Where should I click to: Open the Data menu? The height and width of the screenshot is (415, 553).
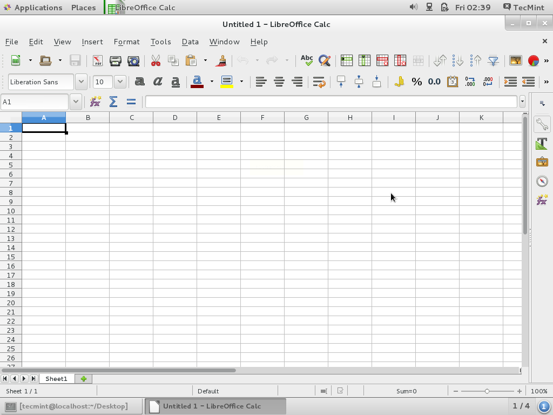(x=190, y=42)
